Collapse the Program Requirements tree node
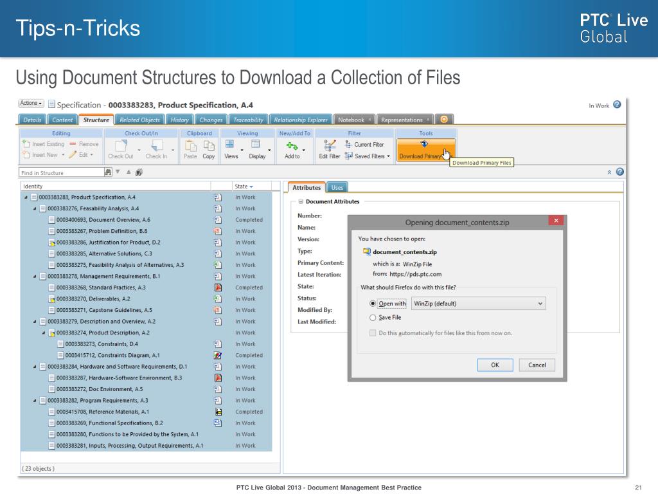The width and height of the screenshot is (658, 494). [x=35, y=401]
